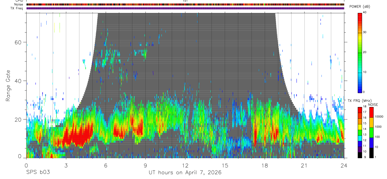Click the 40 label on the POWER scale
Image resolution: width=387 pixels, height=179 pixels.
tap(365, 12)
